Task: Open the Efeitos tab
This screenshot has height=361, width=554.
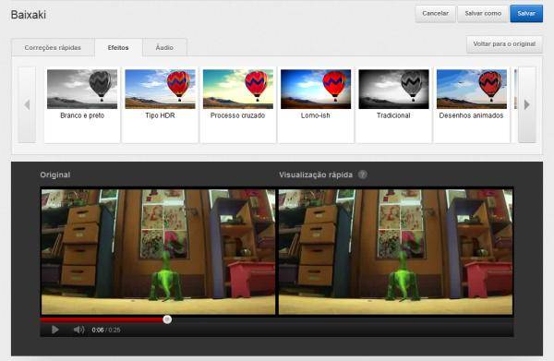Action: 118,47
